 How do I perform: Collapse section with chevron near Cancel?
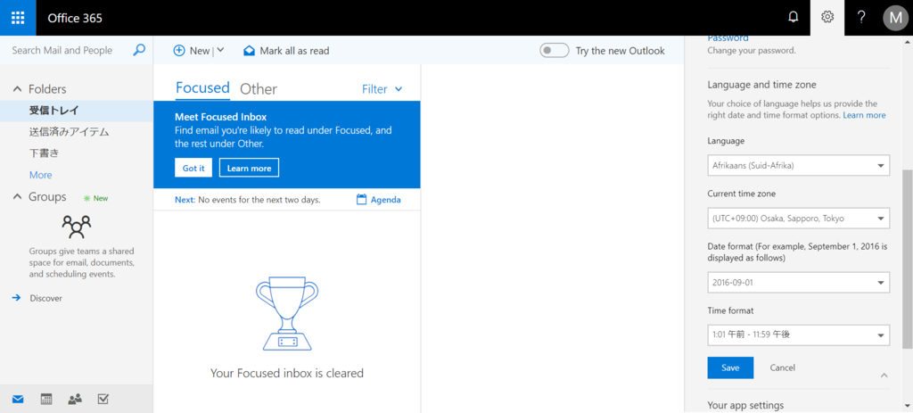[884, 375]
